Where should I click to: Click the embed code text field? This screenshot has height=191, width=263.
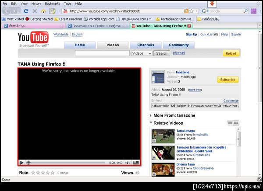[x=195, y=106]
